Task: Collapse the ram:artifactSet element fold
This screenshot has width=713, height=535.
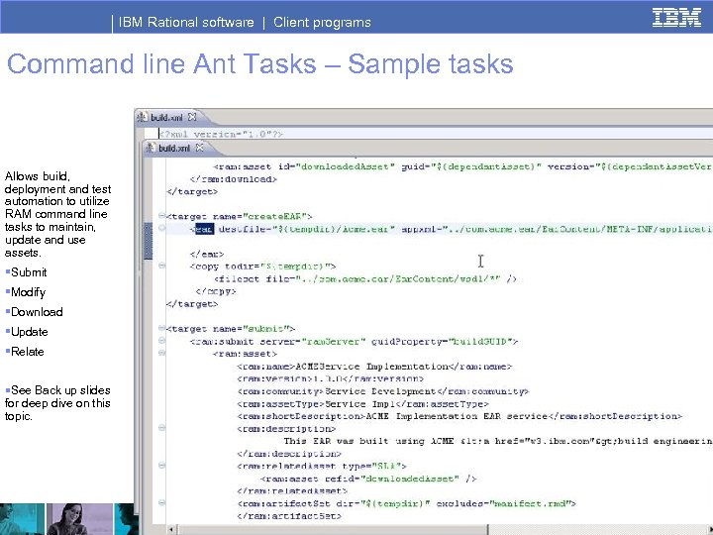Action: point(161,502)
